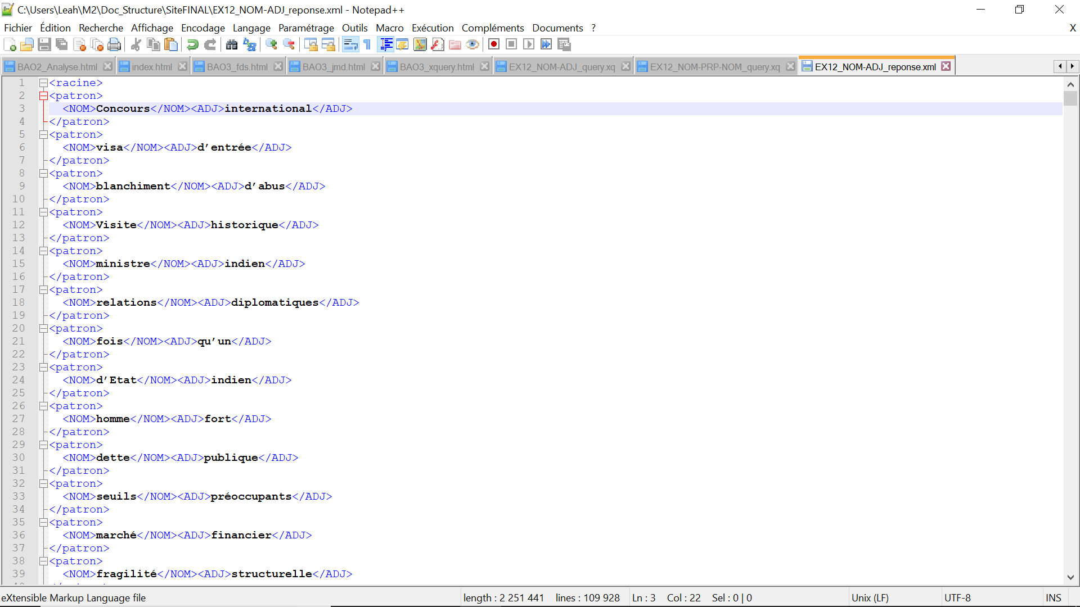
Task: Paste from clipboard with the Paste icon
Action: [x=171, y=45]
